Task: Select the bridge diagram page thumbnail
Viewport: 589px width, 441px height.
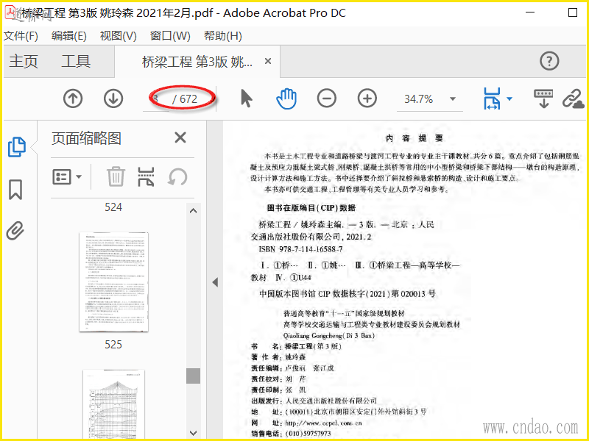Action: coord(113,404)
